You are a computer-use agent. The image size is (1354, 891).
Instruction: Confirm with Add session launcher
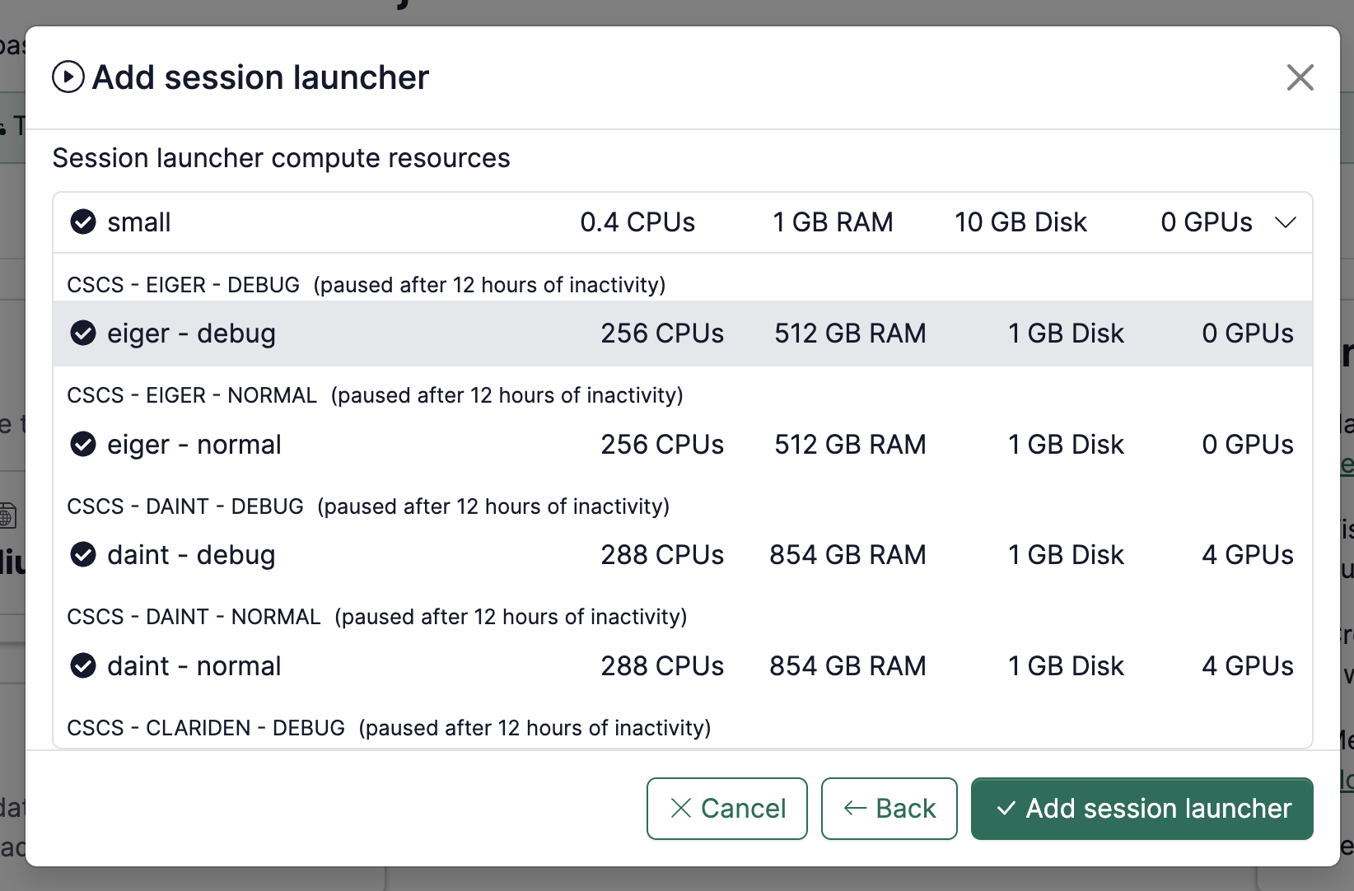pos(1142,809)
